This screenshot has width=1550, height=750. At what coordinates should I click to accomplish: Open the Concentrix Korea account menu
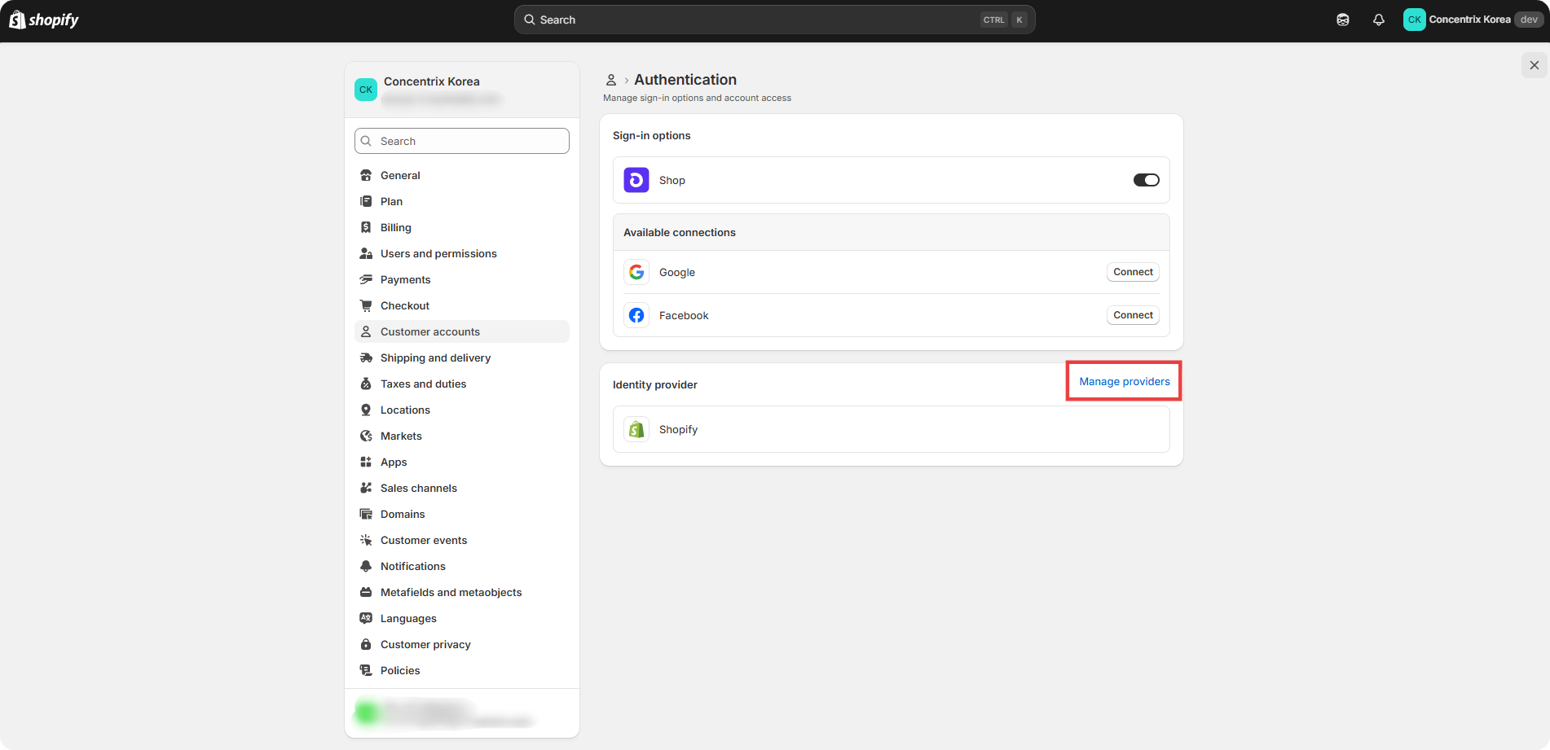coord(1473,20)
